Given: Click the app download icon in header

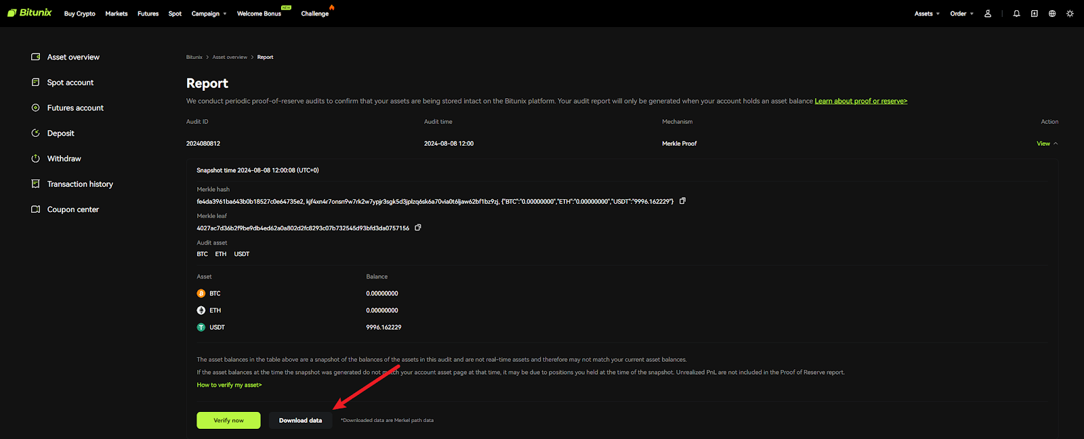Looking at the screenshot, I should click(1035, 14).
